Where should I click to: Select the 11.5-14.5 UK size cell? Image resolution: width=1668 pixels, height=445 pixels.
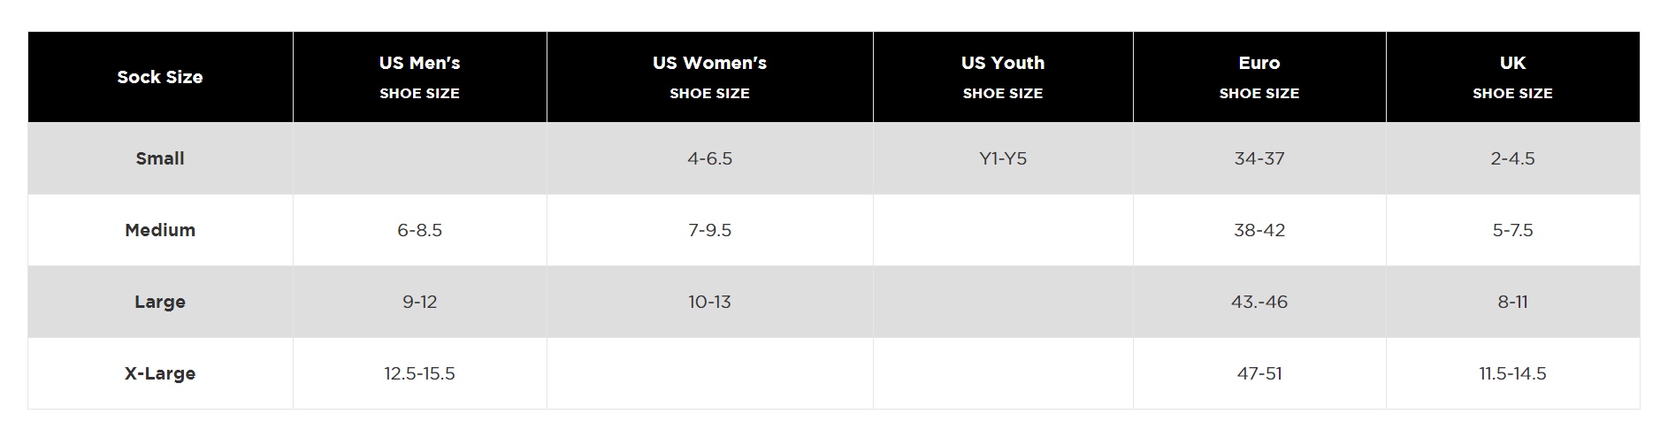1513,373
